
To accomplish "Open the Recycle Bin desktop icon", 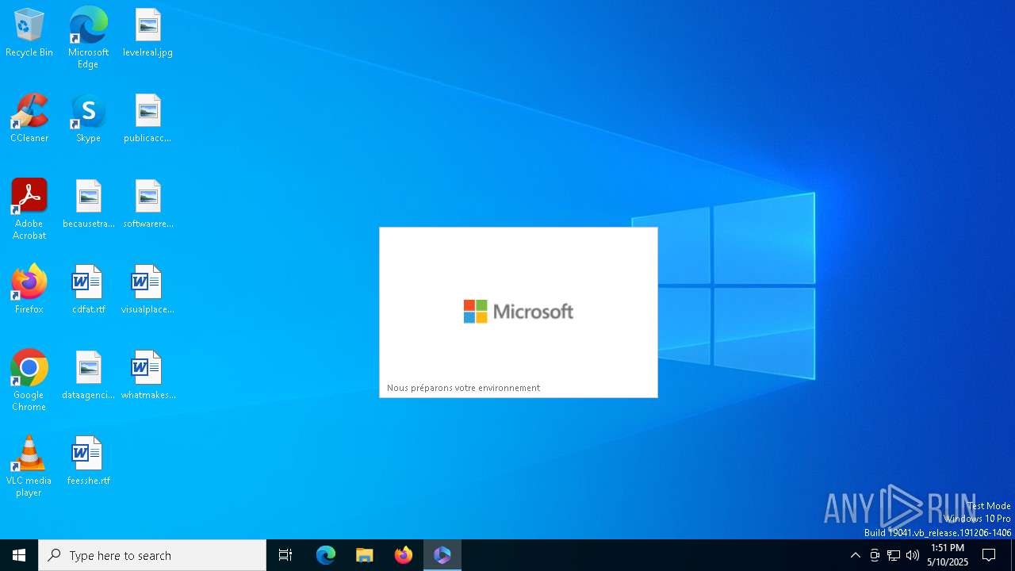I will click(29, 33).
